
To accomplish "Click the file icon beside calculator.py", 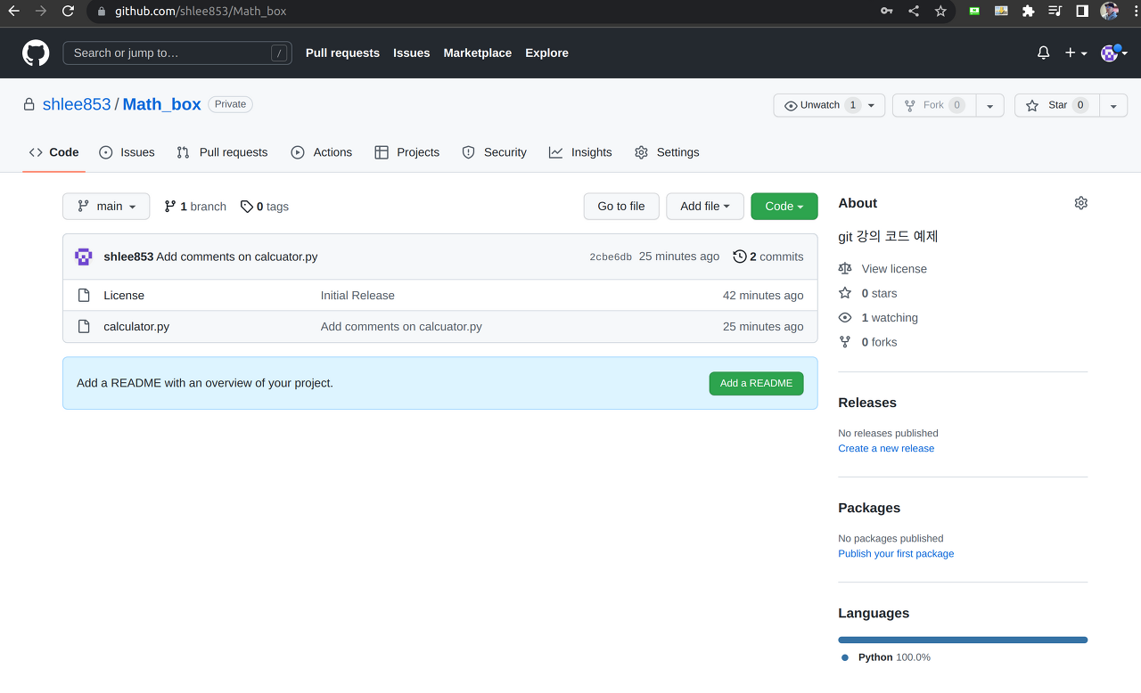I will click(x=84, y=326).
